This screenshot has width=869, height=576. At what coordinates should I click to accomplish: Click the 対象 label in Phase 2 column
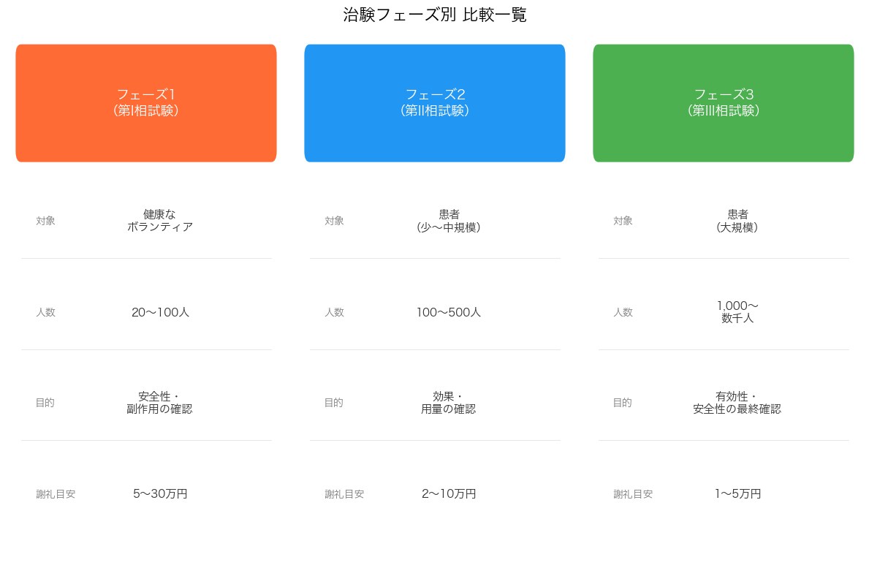point(334,221)
